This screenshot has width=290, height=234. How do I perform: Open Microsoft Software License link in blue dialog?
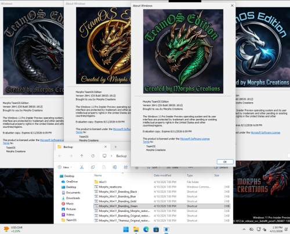pyautogui.click(x=265, y=132)
